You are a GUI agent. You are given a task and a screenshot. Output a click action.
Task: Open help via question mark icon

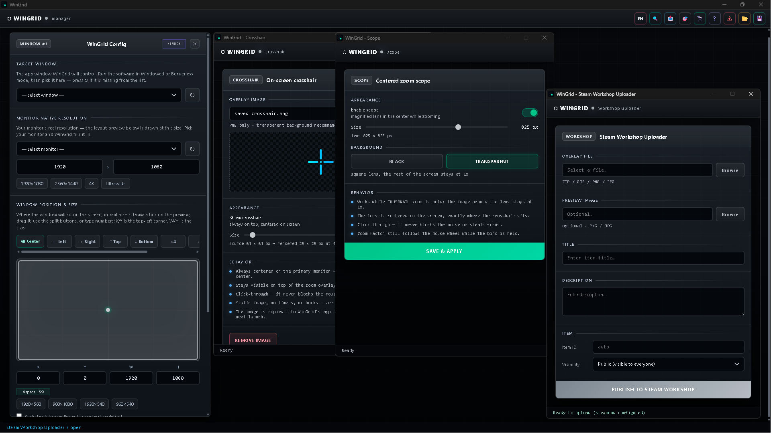pyautogui.click(x=715, y=18)
